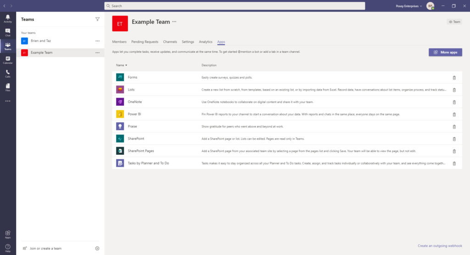This screenshot has height=255, width=470.
Task: Open manage teams gear icon
Action: (x=97, y=249)
